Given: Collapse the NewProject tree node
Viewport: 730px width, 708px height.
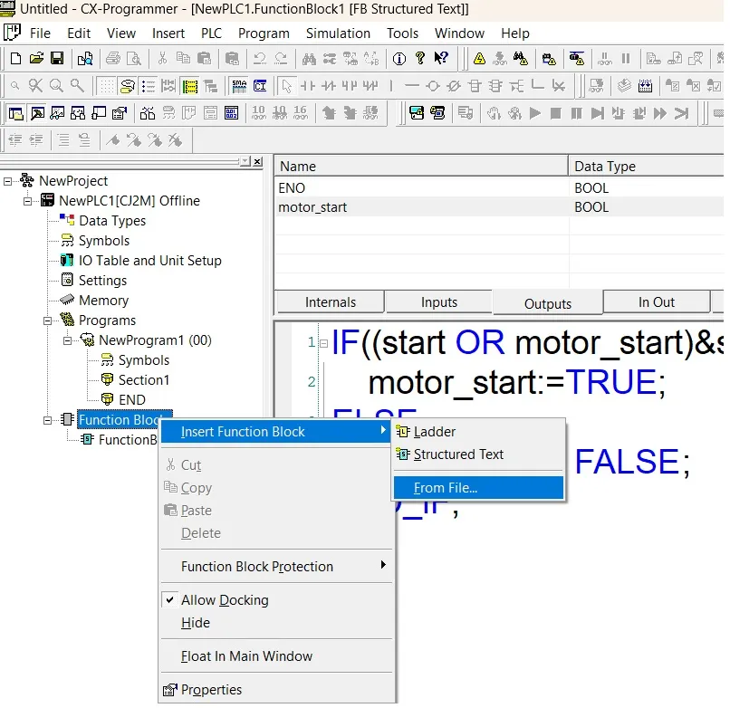Looking at the screenshot, I should [x=6, y=180].
